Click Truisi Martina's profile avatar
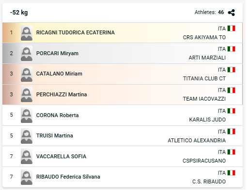Screen dimensions: 249x196 click(x=27, y=136)
